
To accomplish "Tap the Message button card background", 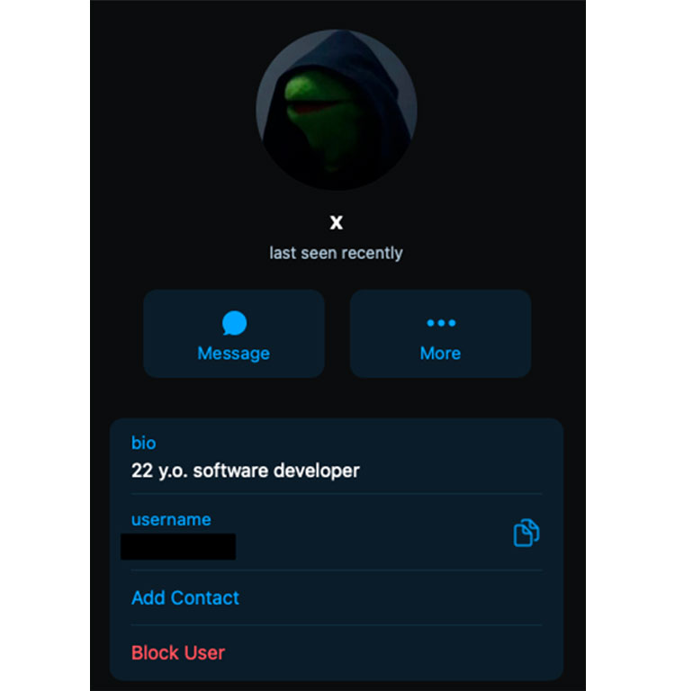I will pyautogui.click(x=234, y=334).
